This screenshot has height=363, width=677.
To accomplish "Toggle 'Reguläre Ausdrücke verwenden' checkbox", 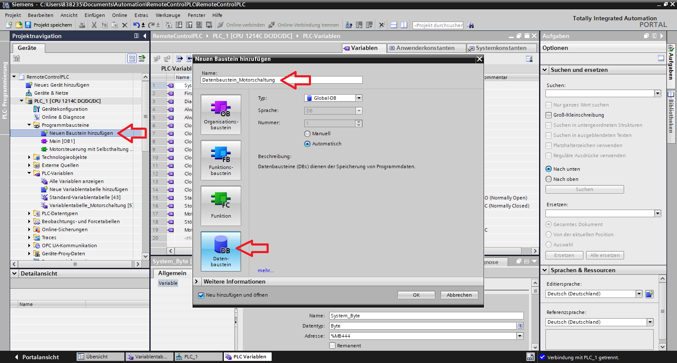I will tap(549, 156).
